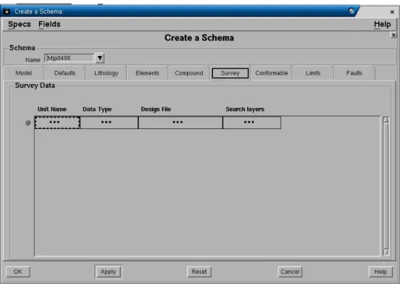400x284 pixels.
Task: Click the scrollbar down arrow
Action: [386, 252]
